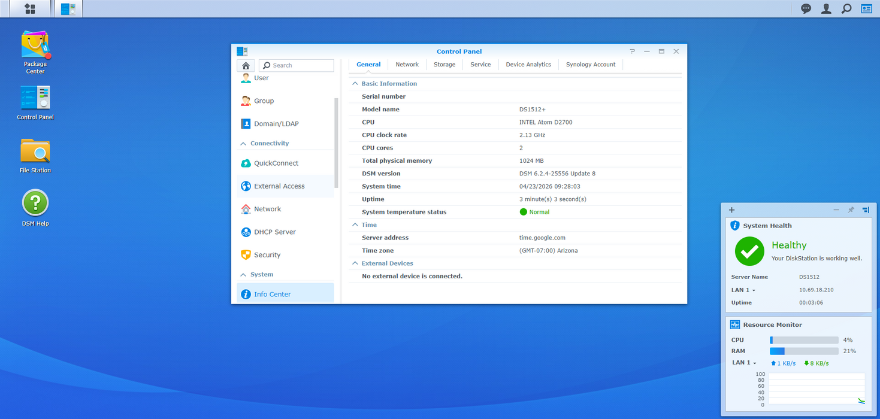The image size is (880, 419).
Task: Open the taskbar search magnifier icon
Action: pos(846,8)
